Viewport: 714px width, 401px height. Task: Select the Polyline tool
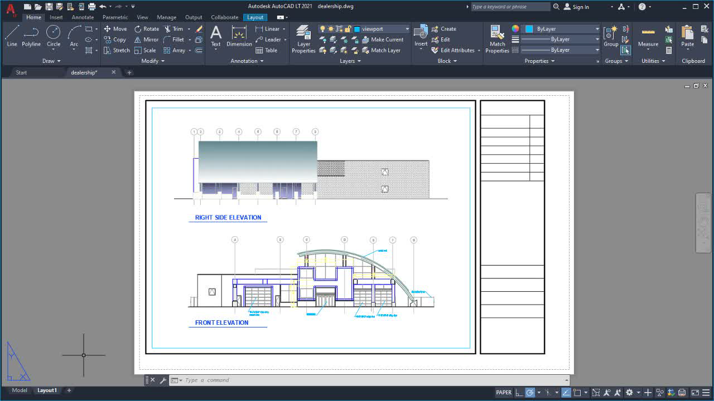tap(31, 36)
